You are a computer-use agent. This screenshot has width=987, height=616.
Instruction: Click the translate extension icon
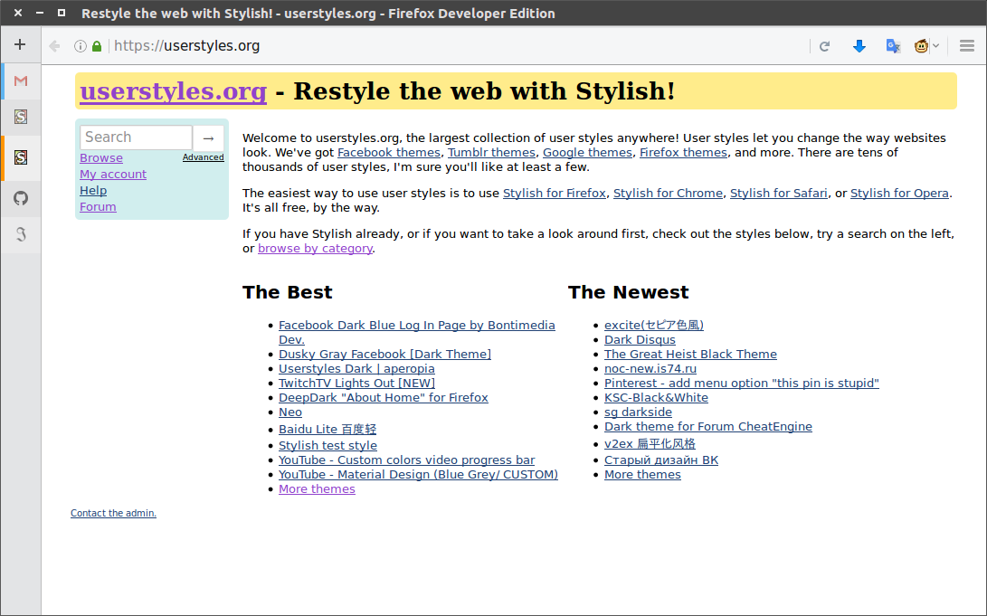893,46
